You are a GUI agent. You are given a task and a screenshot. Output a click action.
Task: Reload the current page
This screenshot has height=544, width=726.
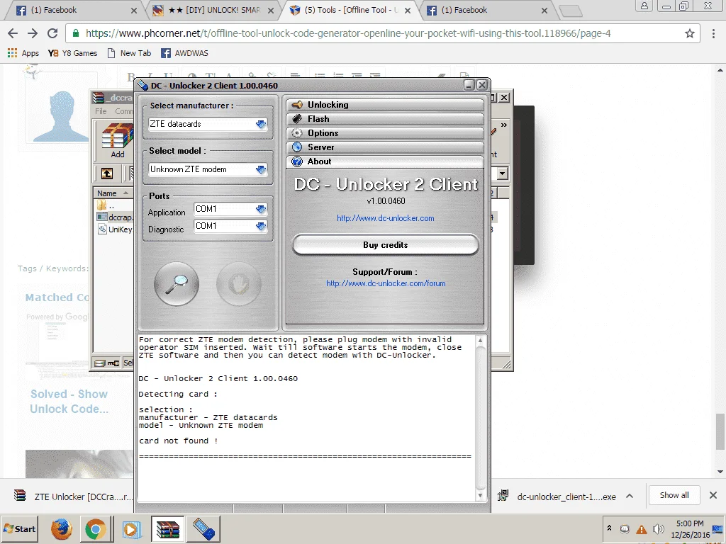point(52,33)
